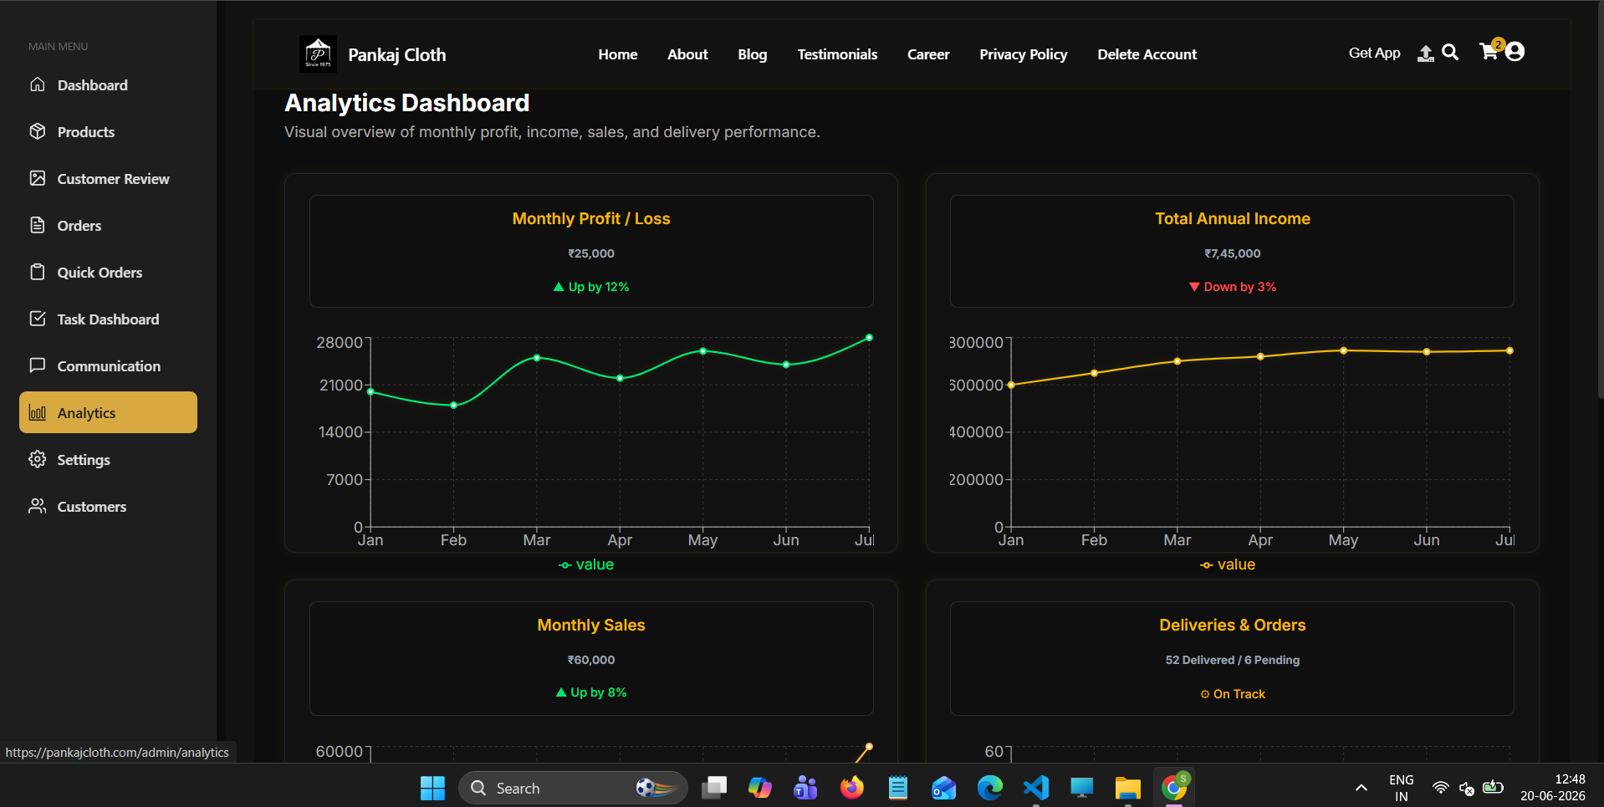Image resolution: width=1604 pixels, height=807 pixels.
Task: Click the Communication chat bubble icon
Action: [x=38, y=365]
